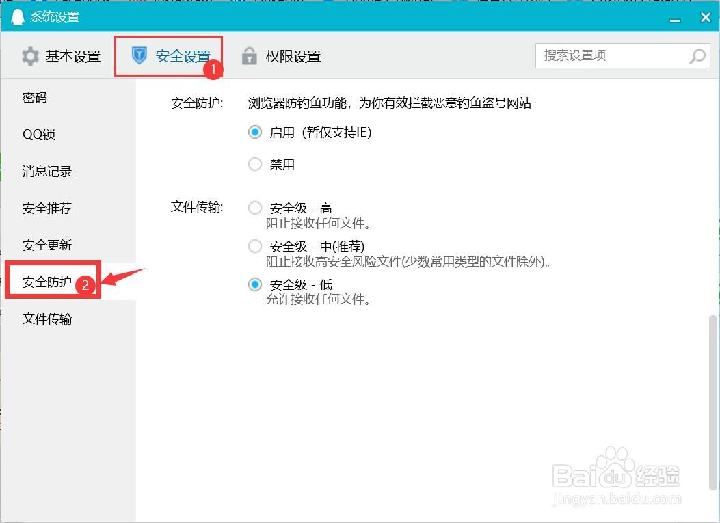Choose 安全级 - 高 radio option
Image resolution: width=720 pixels, height=523 pixels.
click(255, 208)
